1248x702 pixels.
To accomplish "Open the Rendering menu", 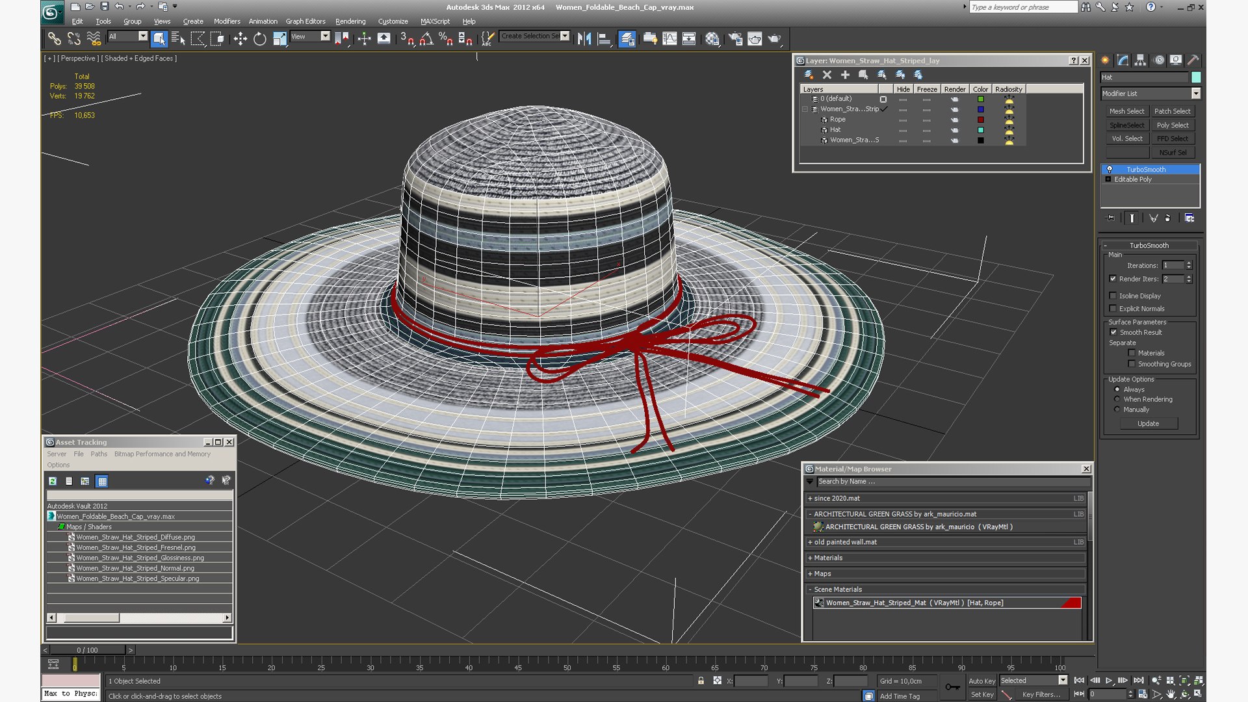I will pos(350,21).
